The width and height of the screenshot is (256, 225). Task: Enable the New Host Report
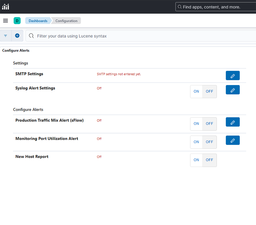point(196,160)
